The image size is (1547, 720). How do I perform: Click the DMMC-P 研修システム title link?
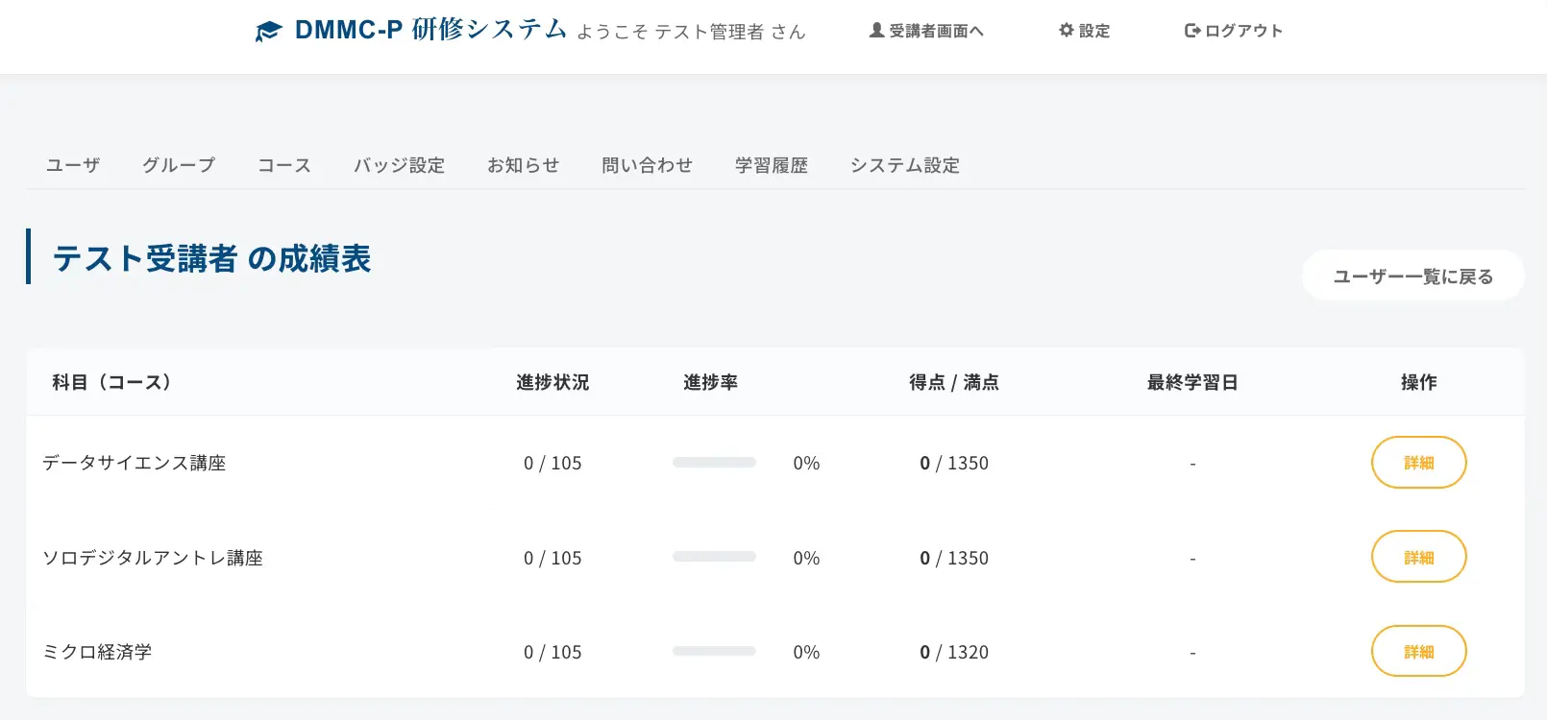430,30
